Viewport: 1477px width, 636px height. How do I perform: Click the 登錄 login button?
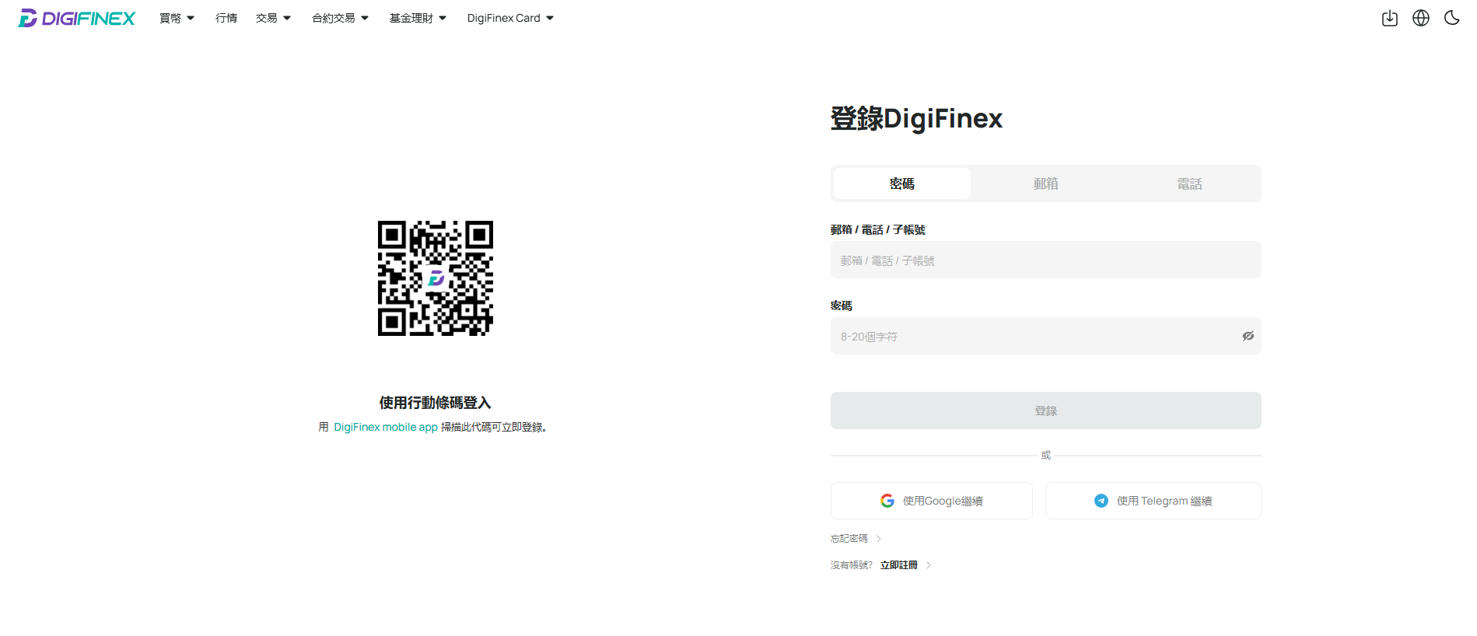point(1046,411)
